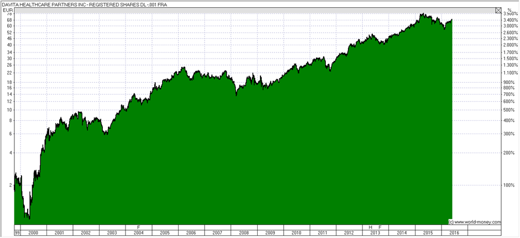Click the 10 value on EUR axis

pyautogui.click(x=9, y=110)
